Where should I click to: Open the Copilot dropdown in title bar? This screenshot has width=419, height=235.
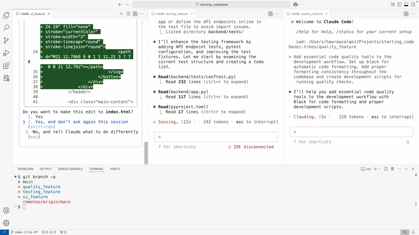(x=297, y=5)
